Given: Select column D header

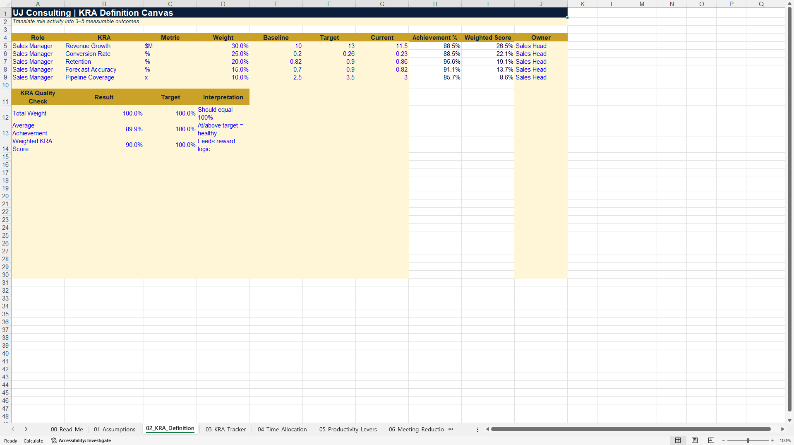Looking at the screenshot, I should click(223, 4).
